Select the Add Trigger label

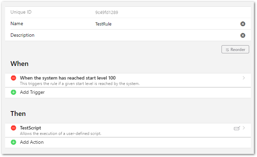(x=32, y=92)
